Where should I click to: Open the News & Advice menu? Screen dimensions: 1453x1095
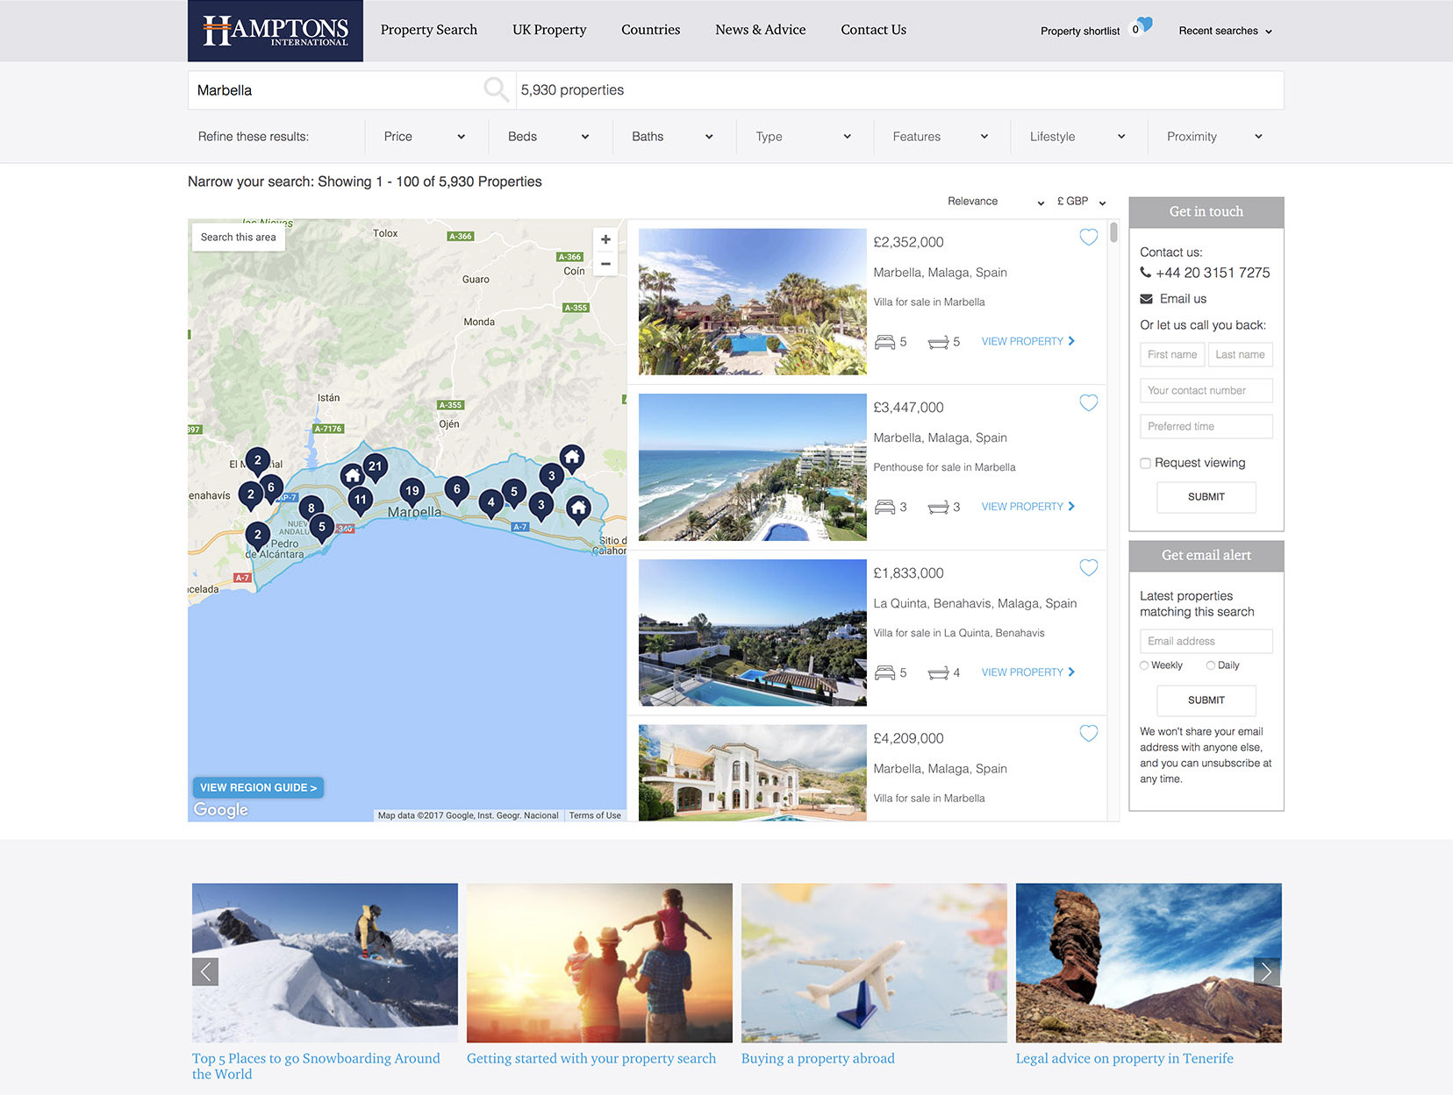[x=760, y=30]
